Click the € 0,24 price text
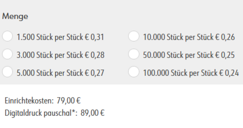The width and height of the screenshot is (243, 128). click(x=229, y=73)
